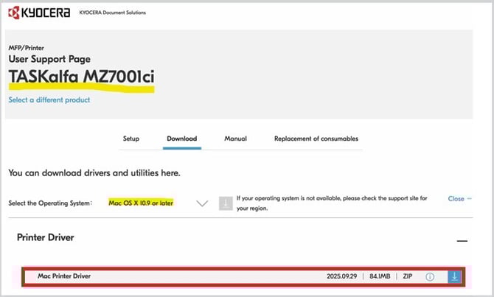Click the TASKalfa MZ7001ci product title
Viewport: 494px width, 297px height.
(81, 77)
